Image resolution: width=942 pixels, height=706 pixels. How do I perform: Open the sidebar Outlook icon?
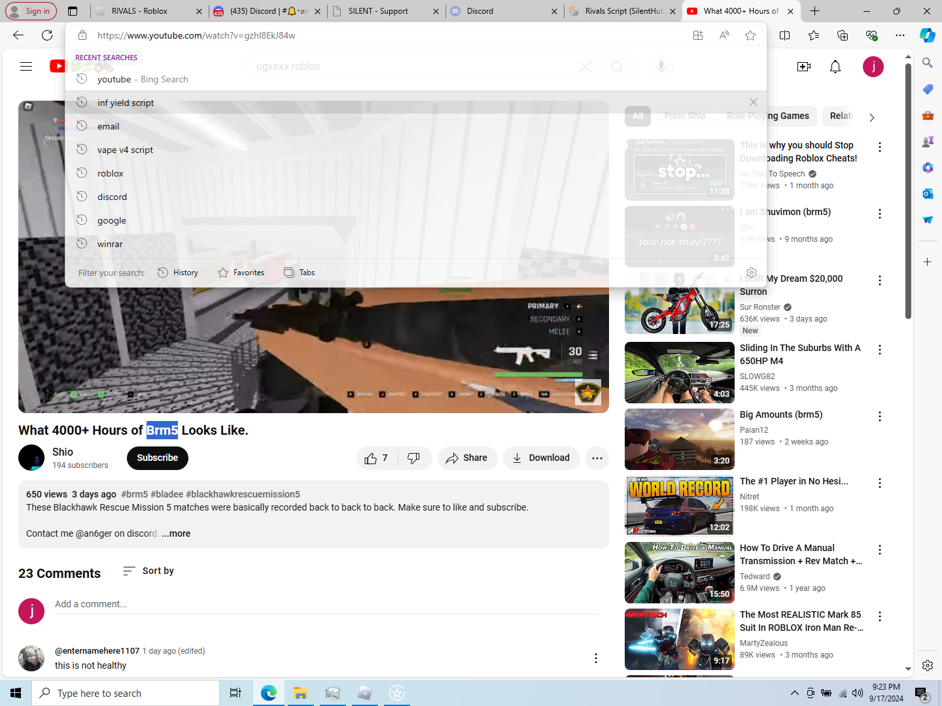tap(928, 193)
